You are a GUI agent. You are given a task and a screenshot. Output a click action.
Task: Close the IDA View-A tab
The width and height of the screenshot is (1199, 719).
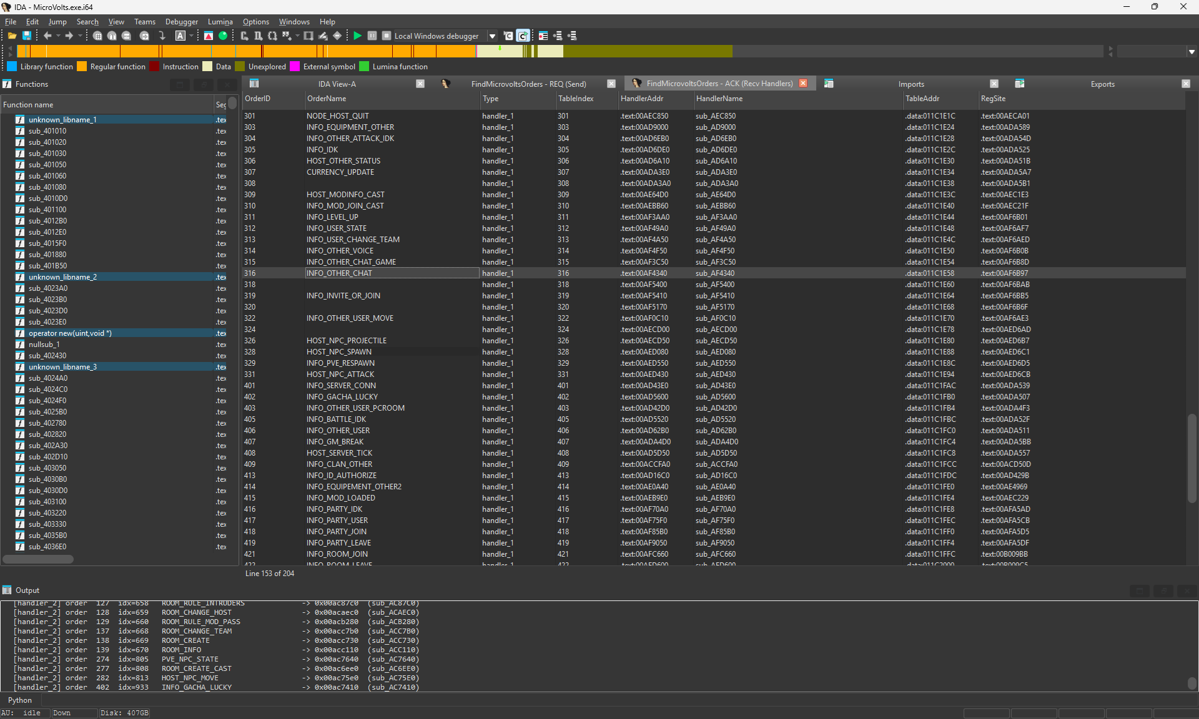(420, 84)
